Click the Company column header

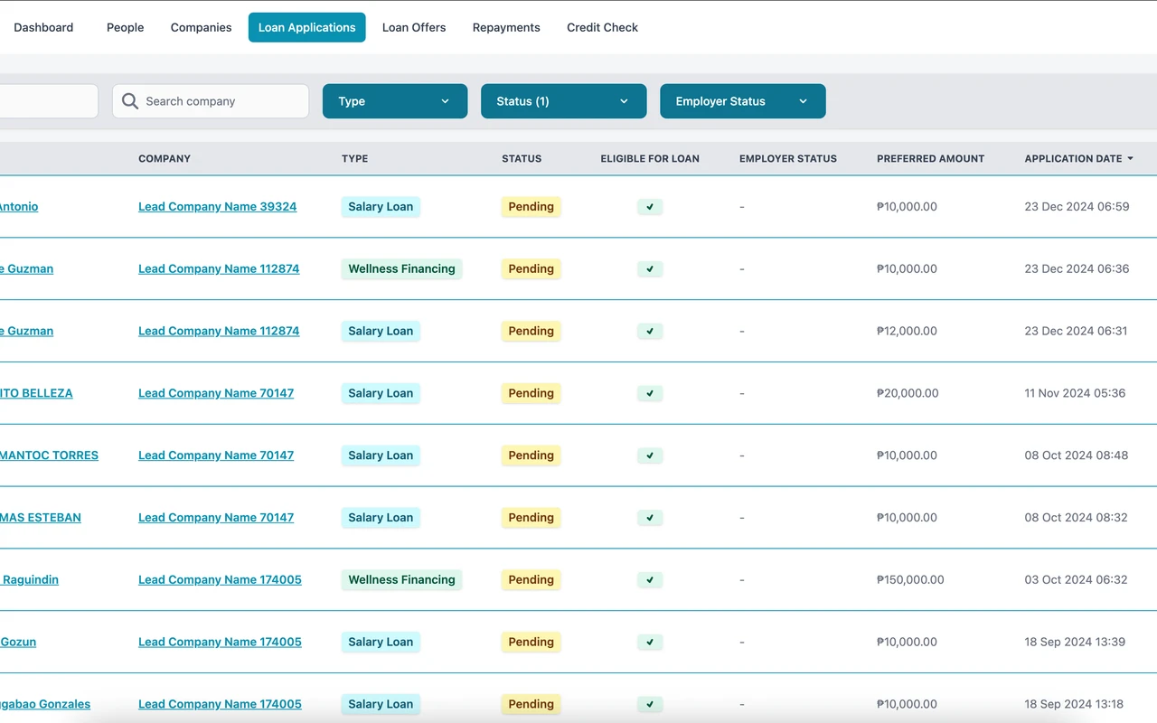tap(165, 159)
